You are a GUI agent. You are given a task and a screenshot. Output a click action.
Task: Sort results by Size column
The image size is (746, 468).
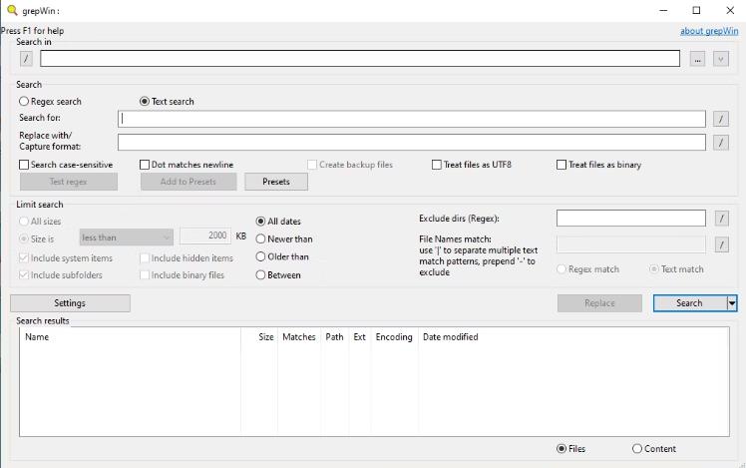(x=259, y=337)
